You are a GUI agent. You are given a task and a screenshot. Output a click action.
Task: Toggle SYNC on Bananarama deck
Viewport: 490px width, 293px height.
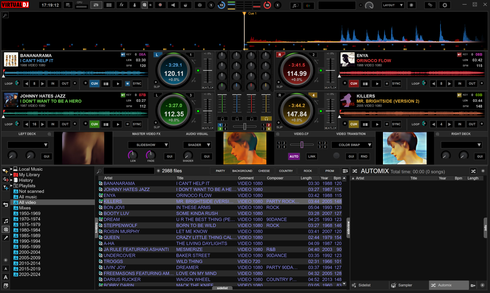pyautogui.click(x=137, y=84)
